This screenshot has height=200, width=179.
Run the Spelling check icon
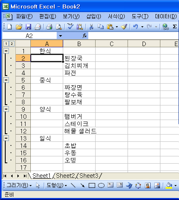70,26
